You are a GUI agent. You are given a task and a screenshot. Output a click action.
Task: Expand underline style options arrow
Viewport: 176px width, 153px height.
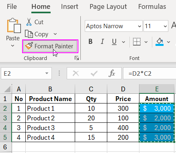[124, 42]
